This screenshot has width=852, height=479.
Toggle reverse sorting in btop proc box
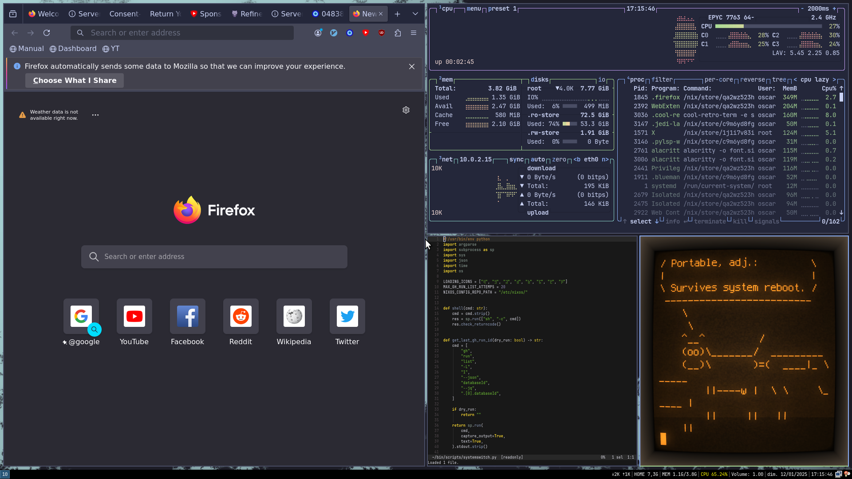(x=753, y=80)
